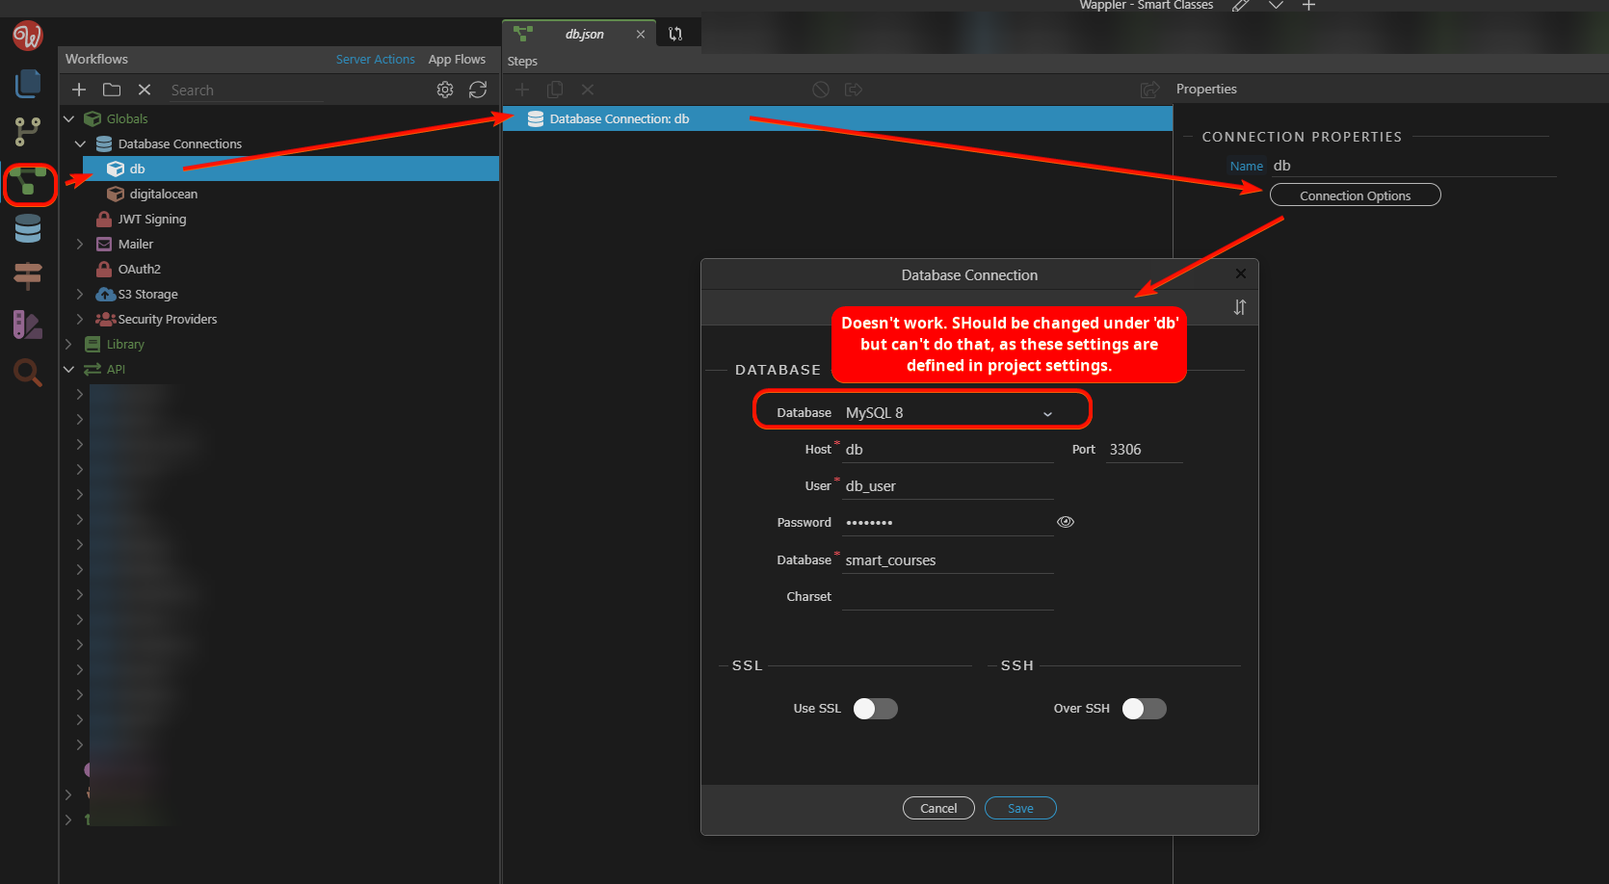Toggle the Use SSL switch
This screenshot has height=884, width=1609.
pyautogui.click(x=875, y=709)
